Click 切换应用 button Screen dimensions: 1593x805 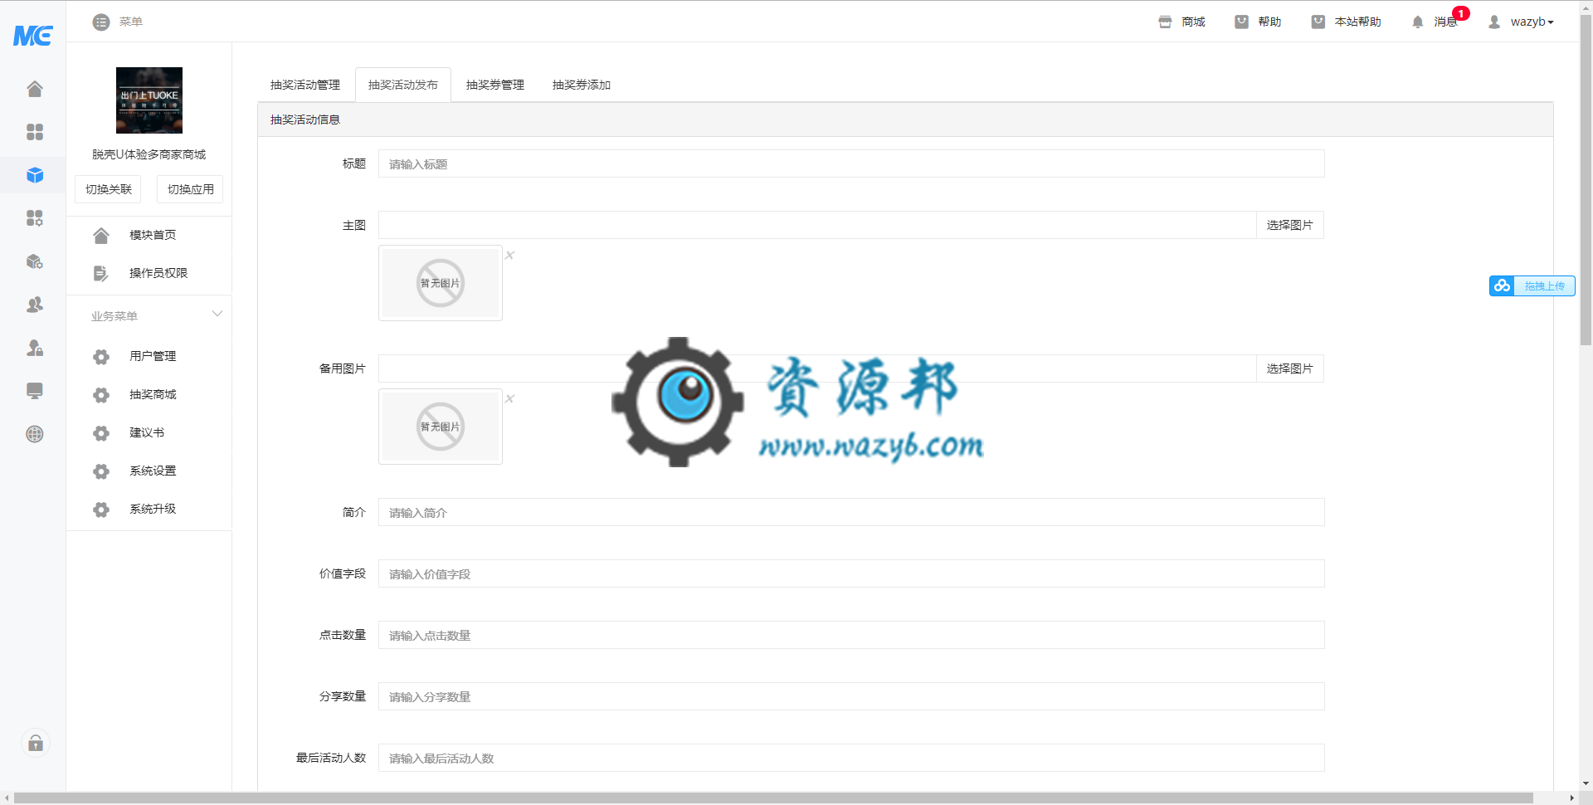coord(190,189)
